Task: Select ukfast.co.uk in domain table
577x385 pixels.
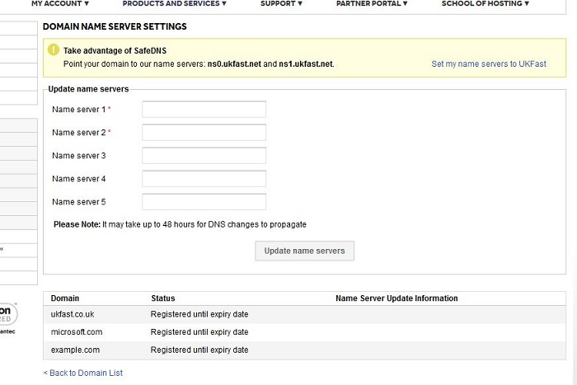Action: click(x=73, y=314)
